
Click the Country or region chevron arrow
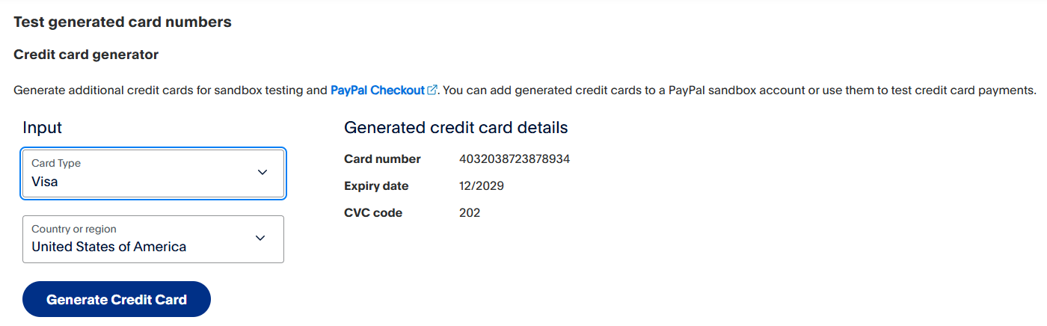[x=260, y=238]
